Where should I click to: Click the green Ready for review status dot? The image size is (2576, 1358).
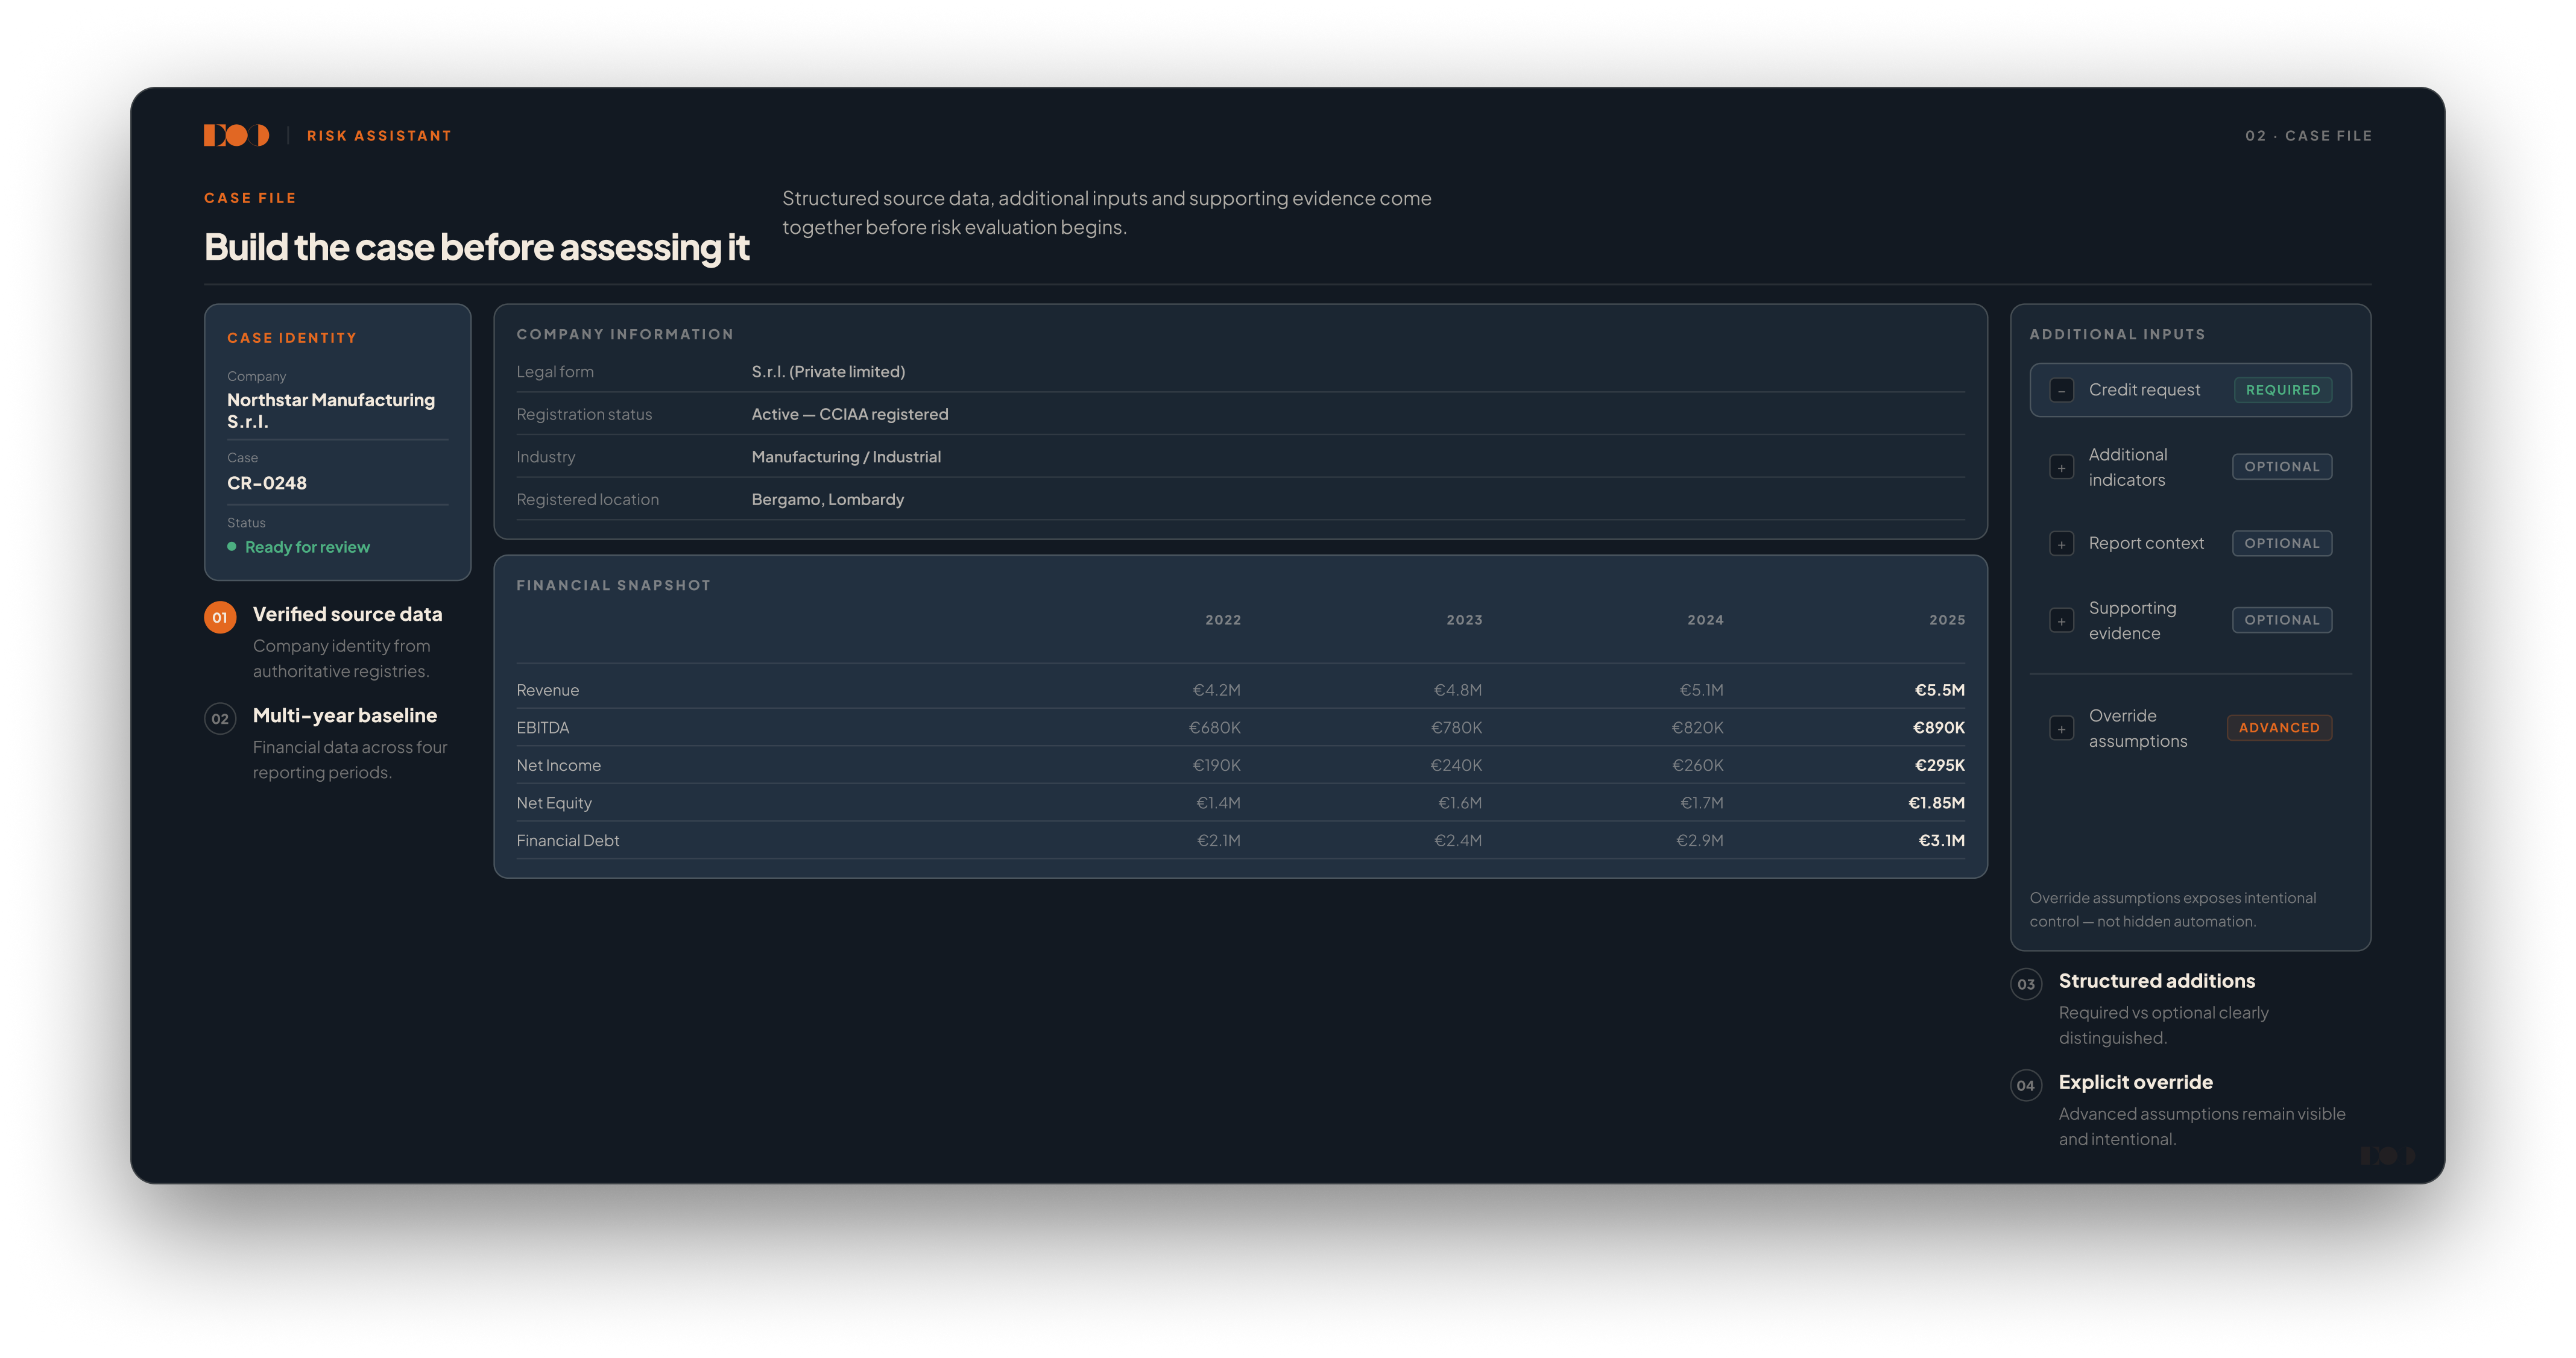click(x=232, y=547)
